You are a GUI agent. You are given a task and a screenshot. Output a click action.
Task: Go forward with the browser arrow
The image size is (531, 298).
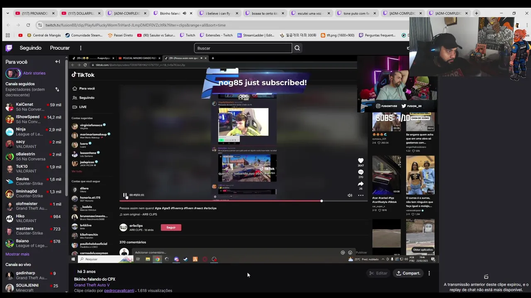click(x=18, y=25)
